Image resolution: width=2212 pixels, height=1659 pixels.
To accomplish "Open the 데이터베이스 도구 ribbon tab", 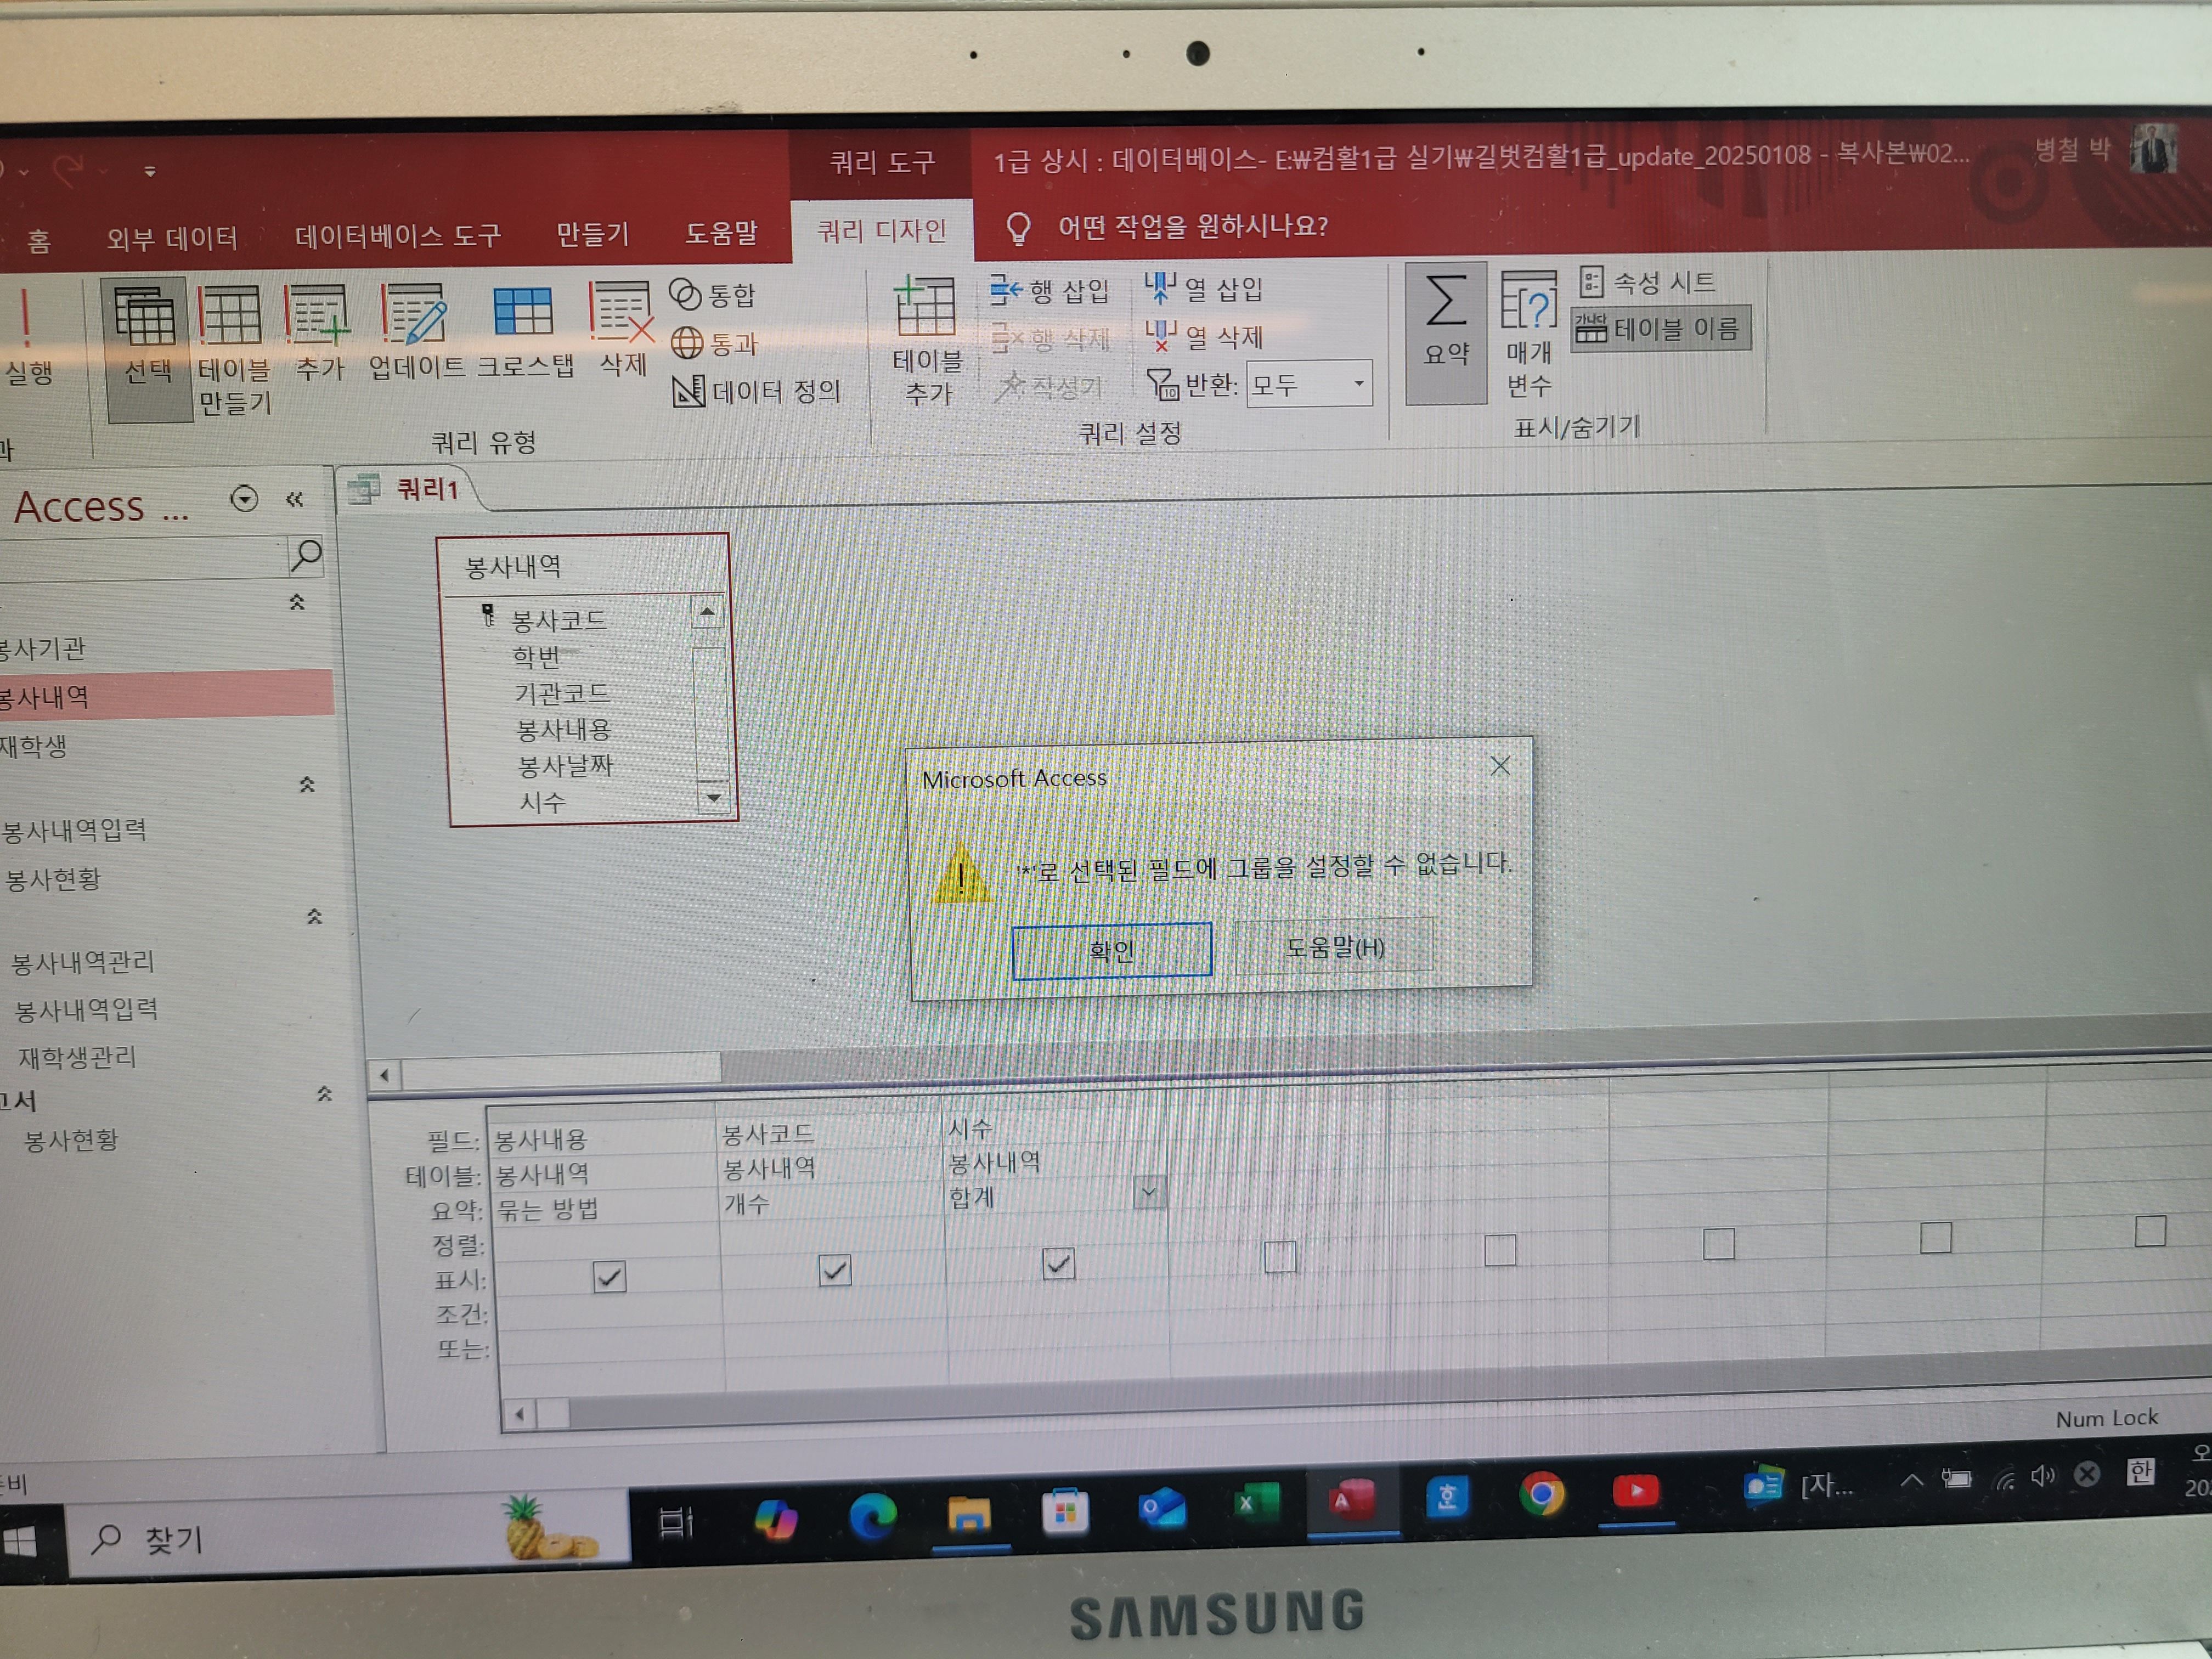I will [397, 236].
